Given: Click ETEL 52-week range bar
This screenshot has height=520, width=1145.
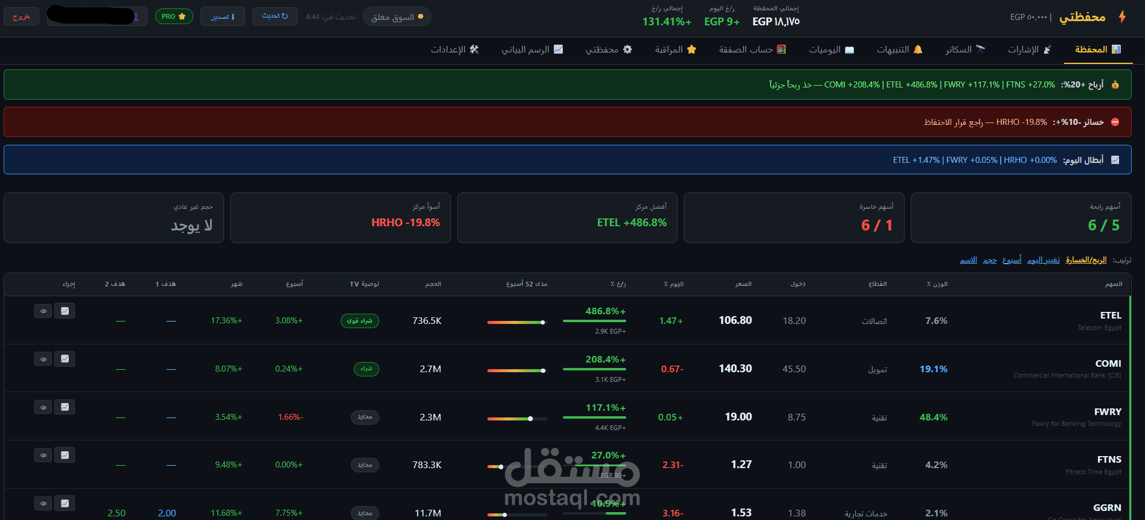Looking at the screenshot, I should [x=517, y=322].
